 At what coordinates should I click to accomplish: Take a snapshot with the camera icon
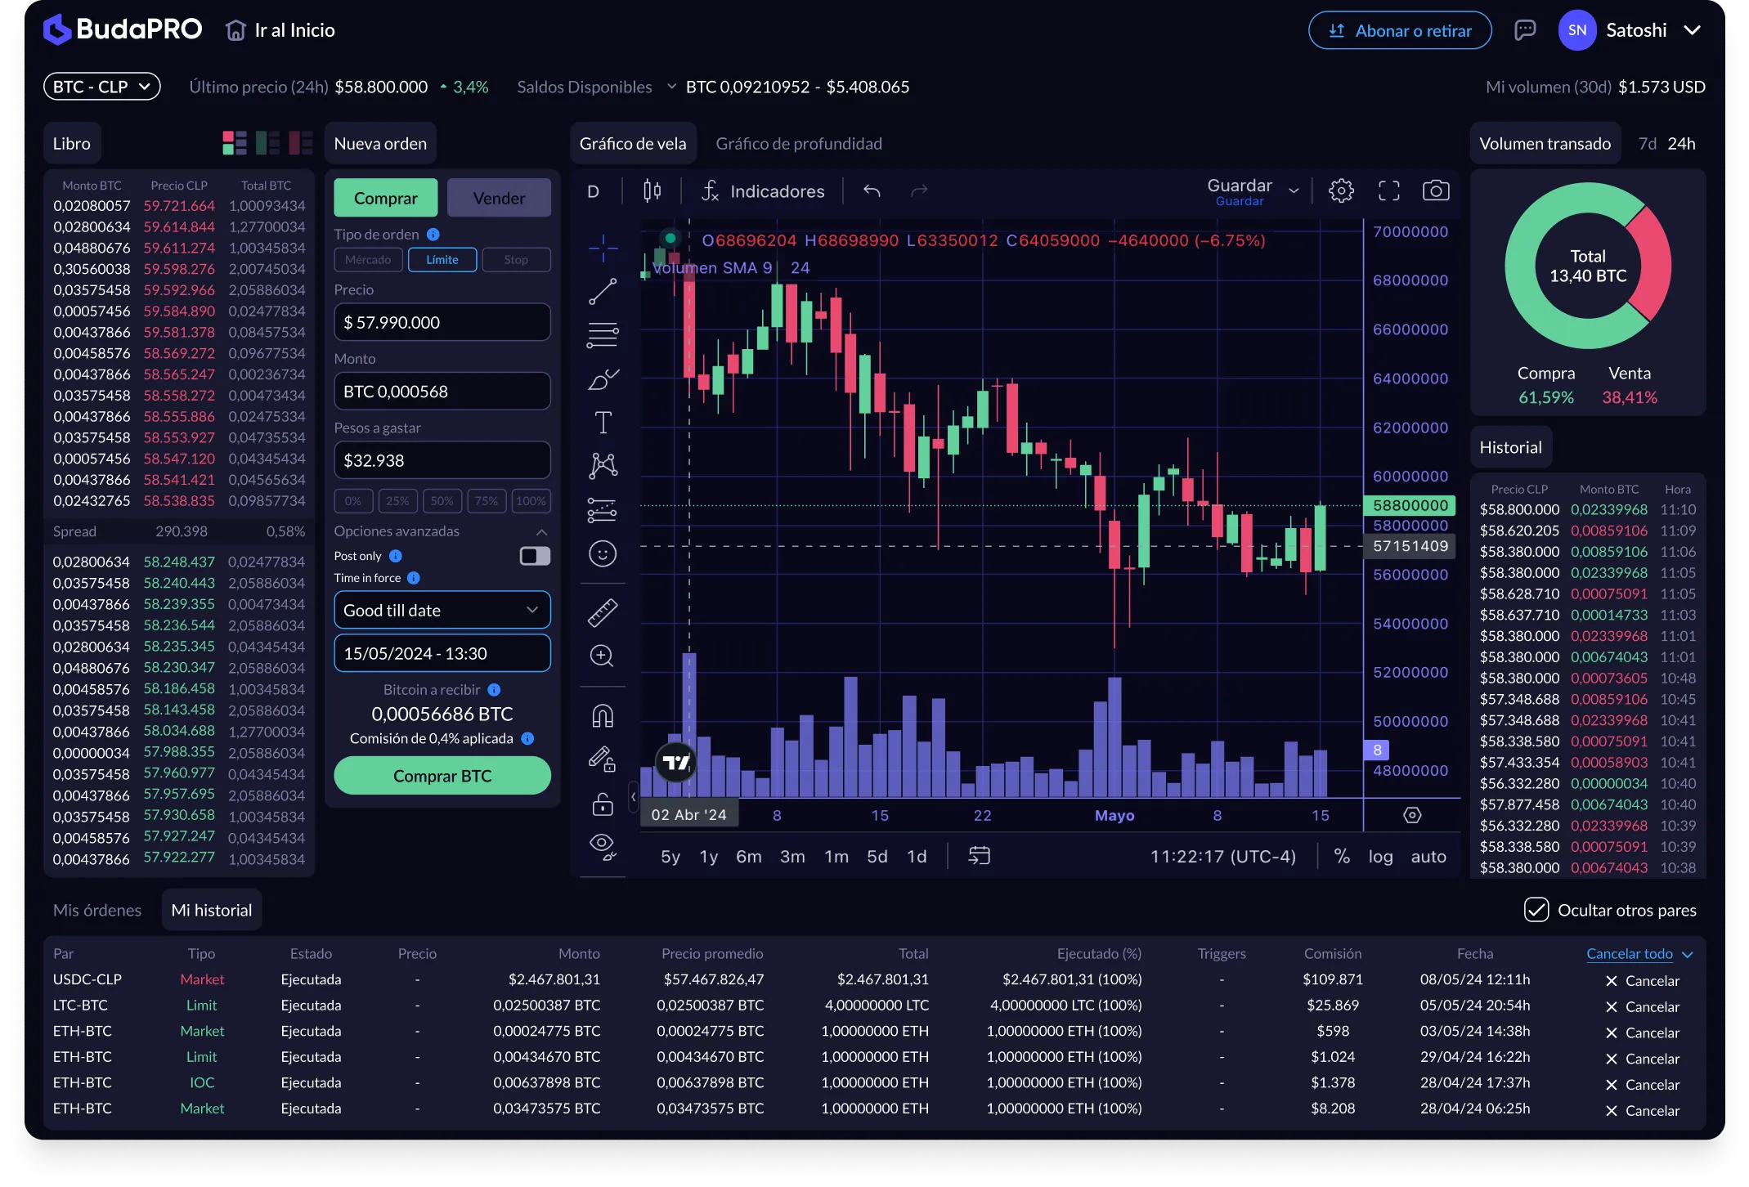pos(1436,190)
